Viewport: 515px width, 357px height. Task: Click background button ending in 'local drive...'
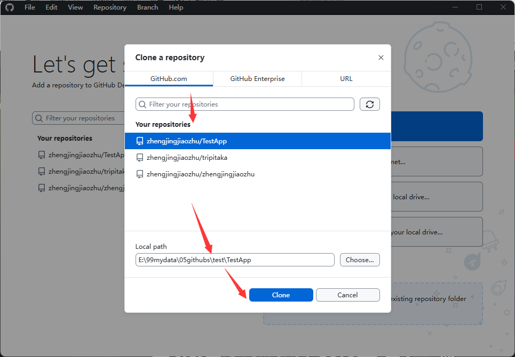[437, 197]
